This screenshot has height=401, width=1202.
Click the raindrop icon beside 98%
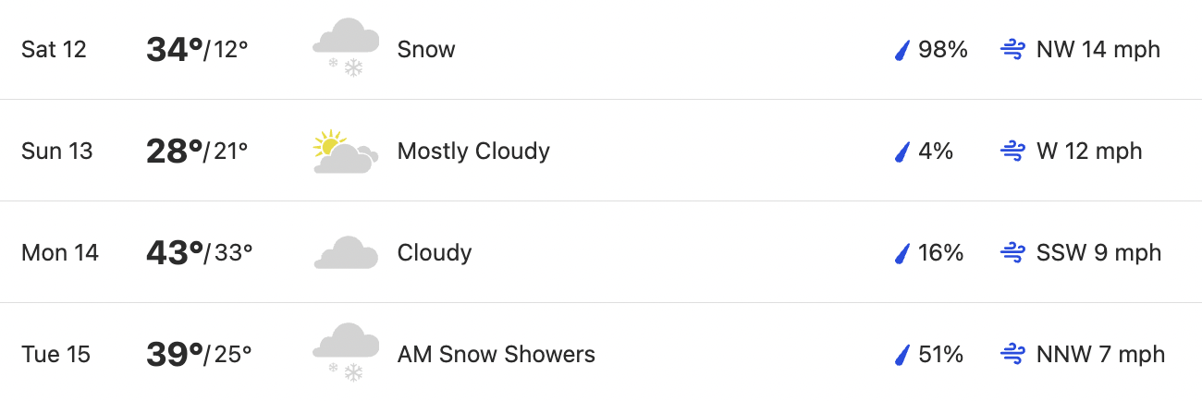902,50
